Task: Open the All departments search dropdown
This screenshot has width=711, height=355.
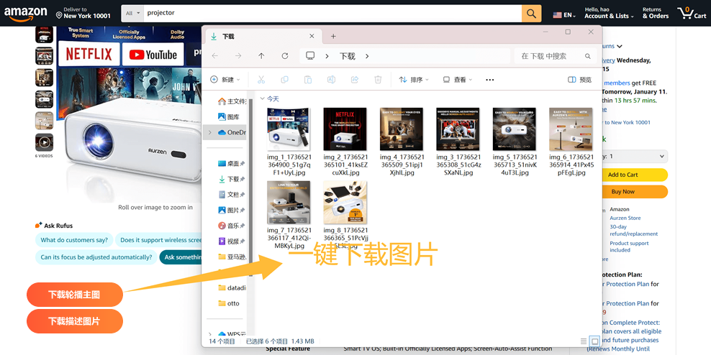Action: 132,13
